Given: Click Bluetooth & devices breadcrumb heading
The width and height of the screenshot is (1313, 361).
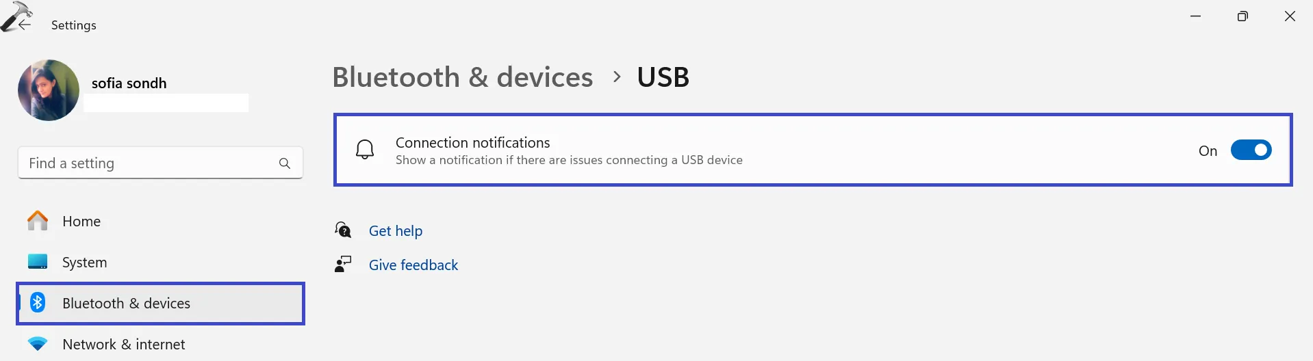Looking at the screenshot, I should pos(462,77).
